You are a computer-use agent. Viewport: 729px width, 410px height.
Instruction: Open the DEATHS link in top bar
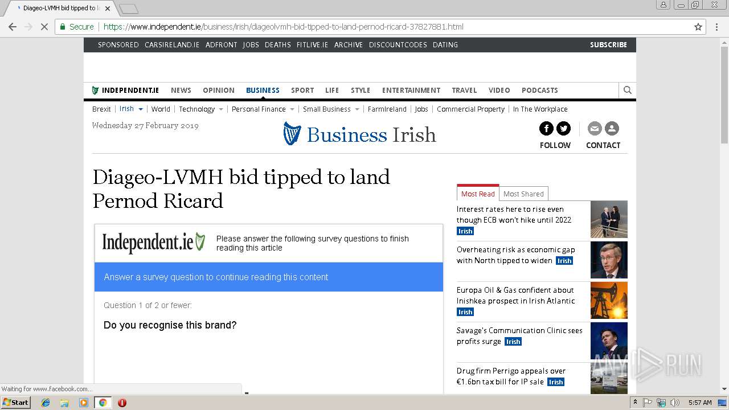pos(278,44)
